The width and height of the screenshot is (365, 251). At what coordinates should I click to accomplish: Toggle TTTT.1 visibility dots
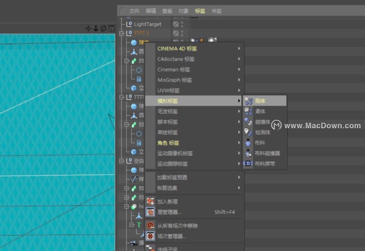tap(182, 33)
